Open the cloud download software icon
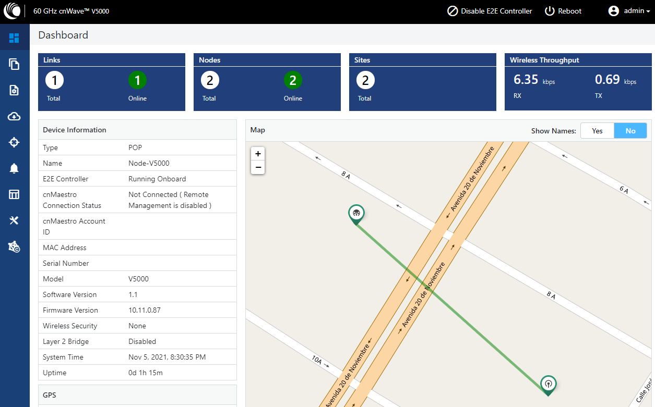This screenshot has height=407, width=655. tap(14, 116)
